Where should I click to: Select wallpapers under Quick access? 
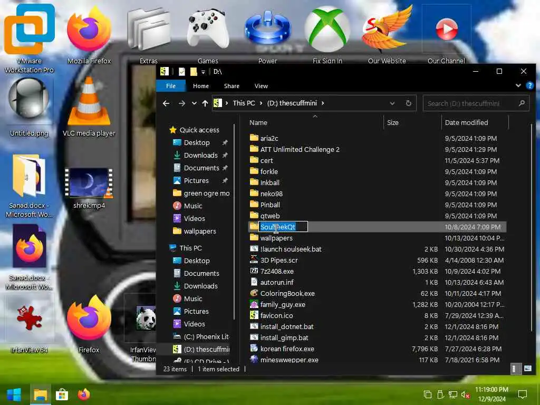[195, 231]
